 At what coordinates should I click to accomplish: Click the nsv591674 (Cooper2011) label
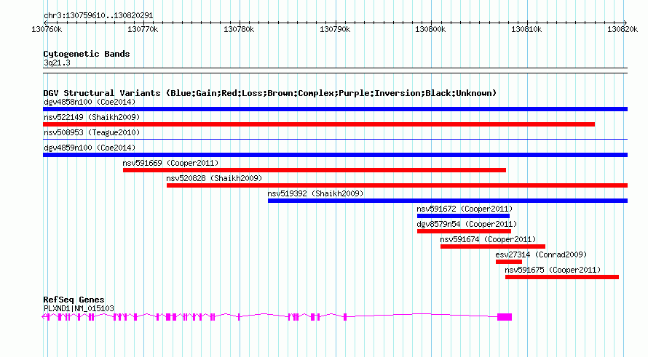pos(488,239)
